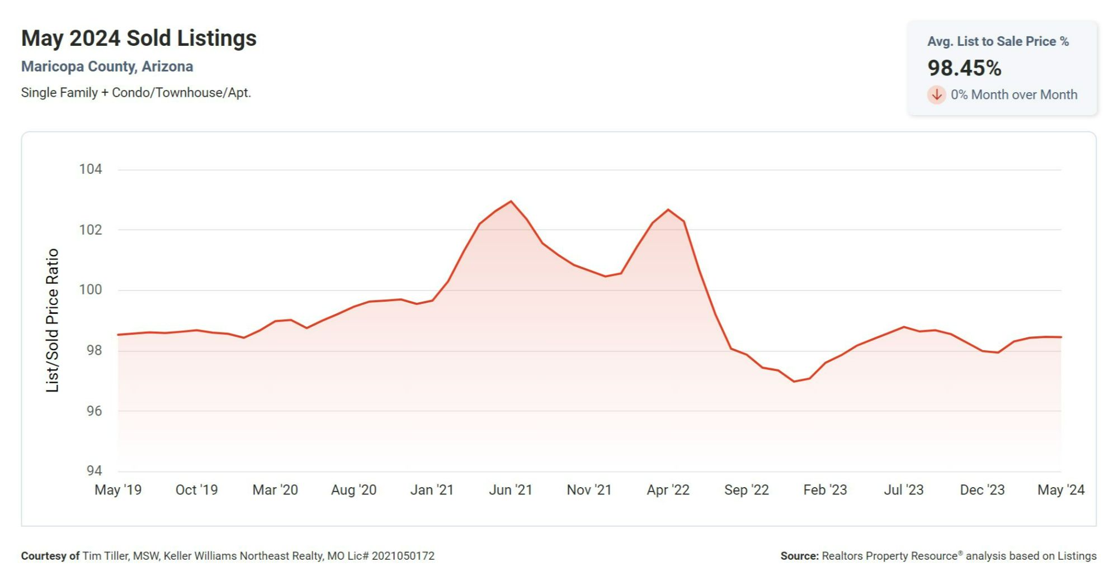
Task: Click the 98.45% average value
Action: click(x=964, y=68)
